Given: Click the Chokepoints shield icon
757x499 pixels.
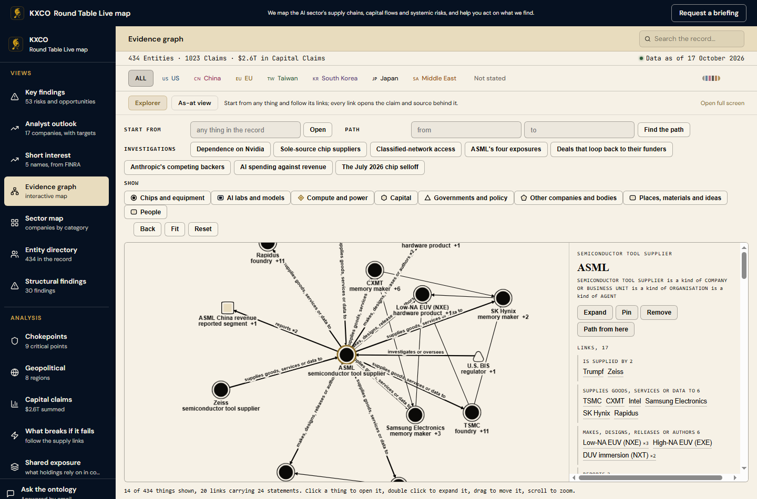Looking at the screenshot, I should tap(15, 341).
